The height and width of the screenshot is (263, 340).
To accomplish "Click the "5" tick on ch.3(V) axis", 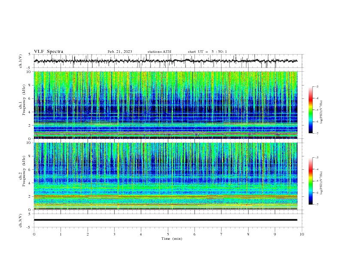I will pos(30,214).
